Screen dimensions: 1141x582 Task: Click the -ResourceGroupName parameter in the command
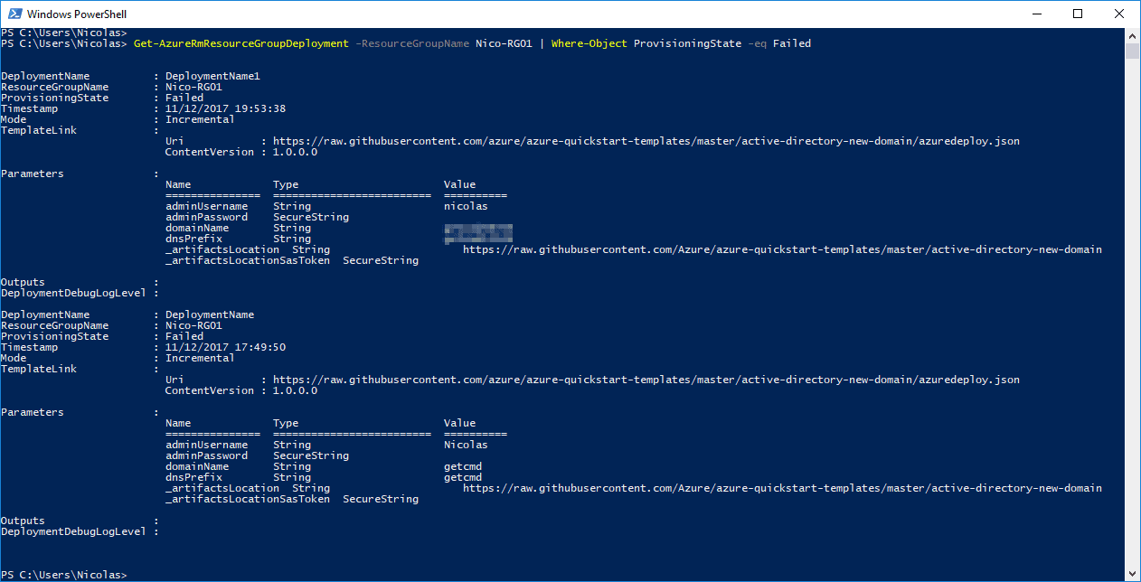point(412,43)
